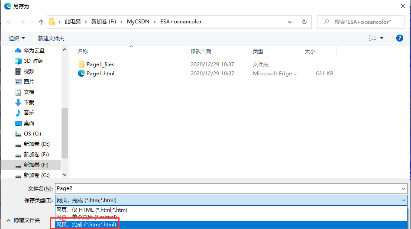Change the file view layout icon
The image size is (411, 229).
point(372,38)
